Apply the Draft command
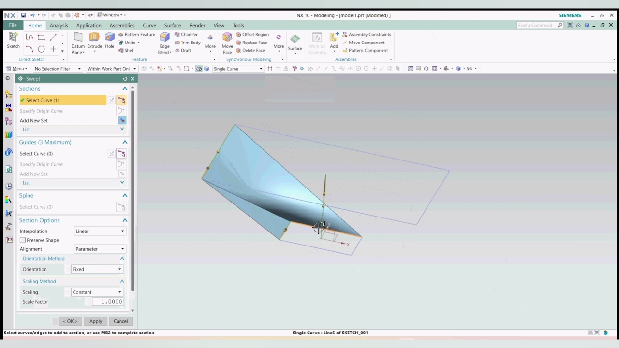This screenshot has width=619, height=348. (182, 50)
